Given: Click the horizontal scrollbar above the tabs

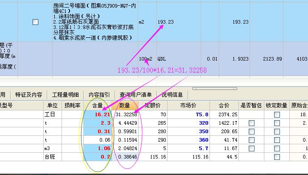Looking at the screenshot, I should point(215,89).
